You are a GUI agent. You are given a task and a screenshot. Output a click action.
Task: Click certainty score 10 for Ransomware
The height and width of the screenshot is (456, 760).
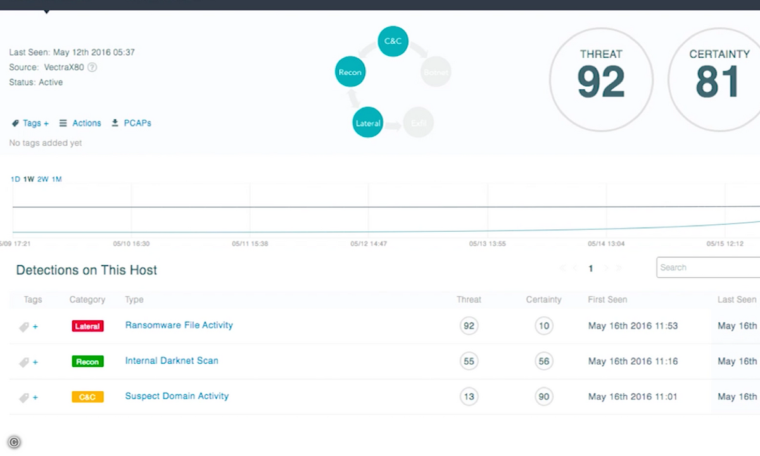click(543, 326)
